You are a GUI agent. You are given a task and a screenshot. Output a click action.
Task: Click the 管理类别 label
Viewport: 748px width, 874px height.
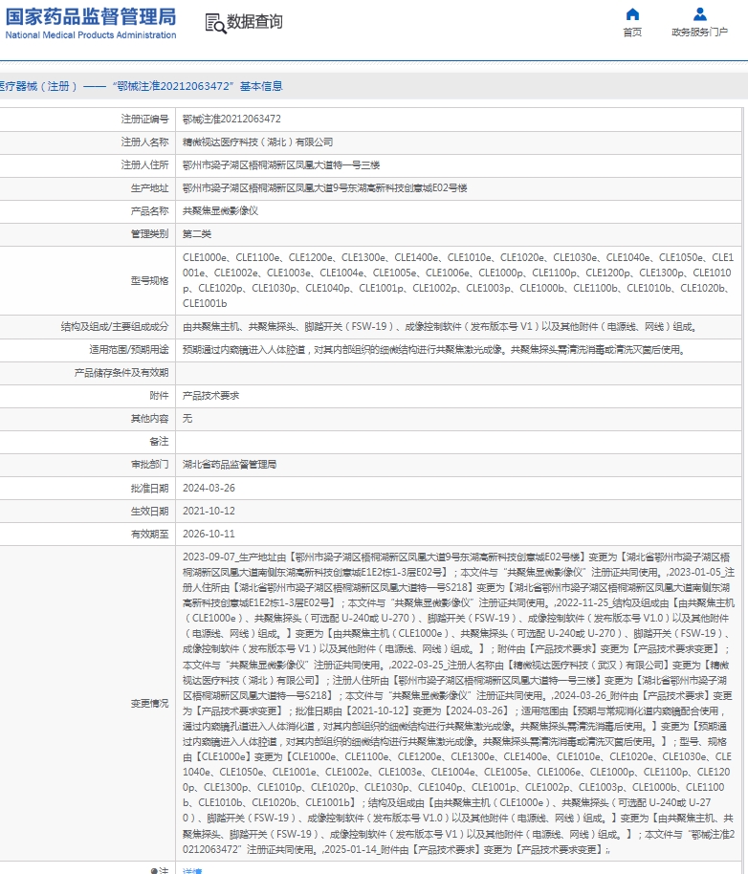[149, 234]
